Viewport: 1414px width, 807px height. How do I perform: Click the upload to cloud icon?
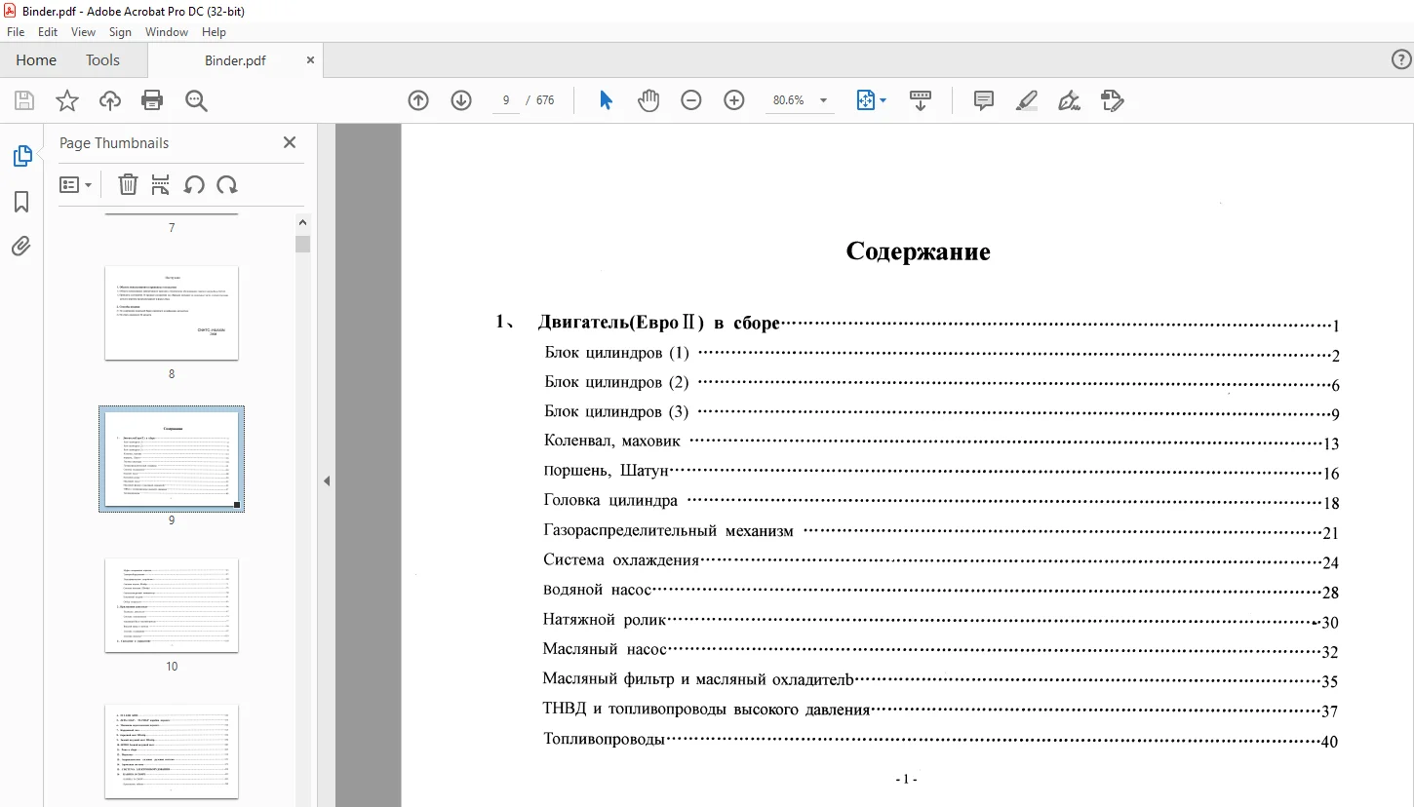[110, 100]
